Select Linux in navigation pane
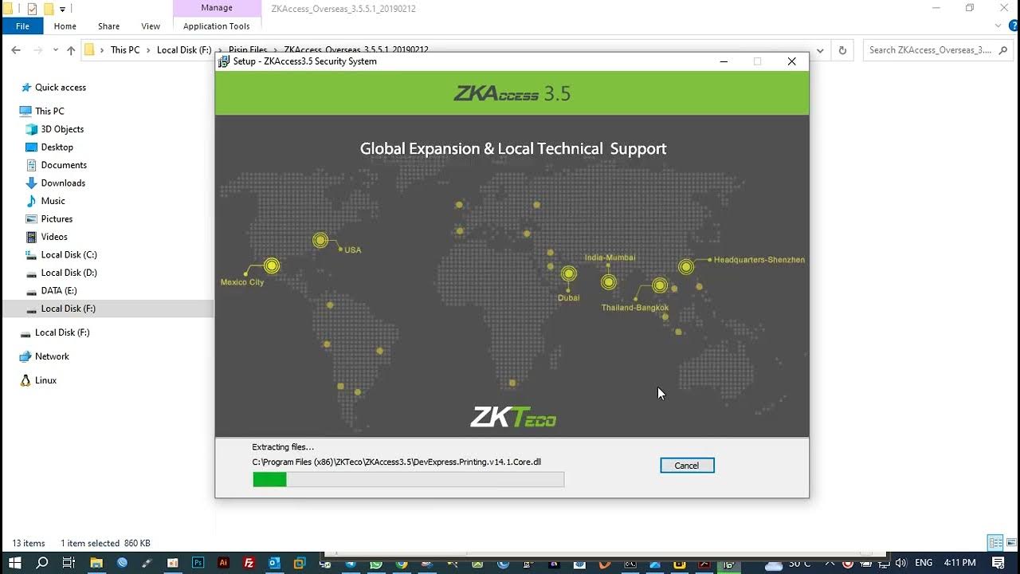 45,380
